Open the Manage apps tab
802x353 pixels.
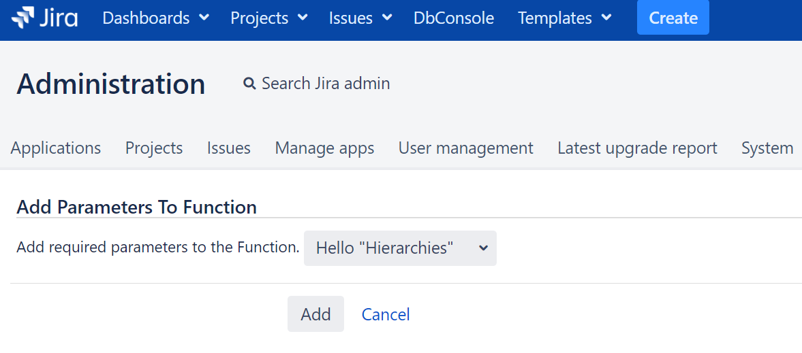324,148
